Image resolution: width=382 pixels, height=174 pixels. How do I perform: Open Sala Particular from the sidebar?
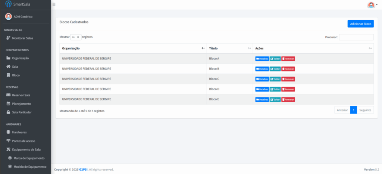click(22, 112)
